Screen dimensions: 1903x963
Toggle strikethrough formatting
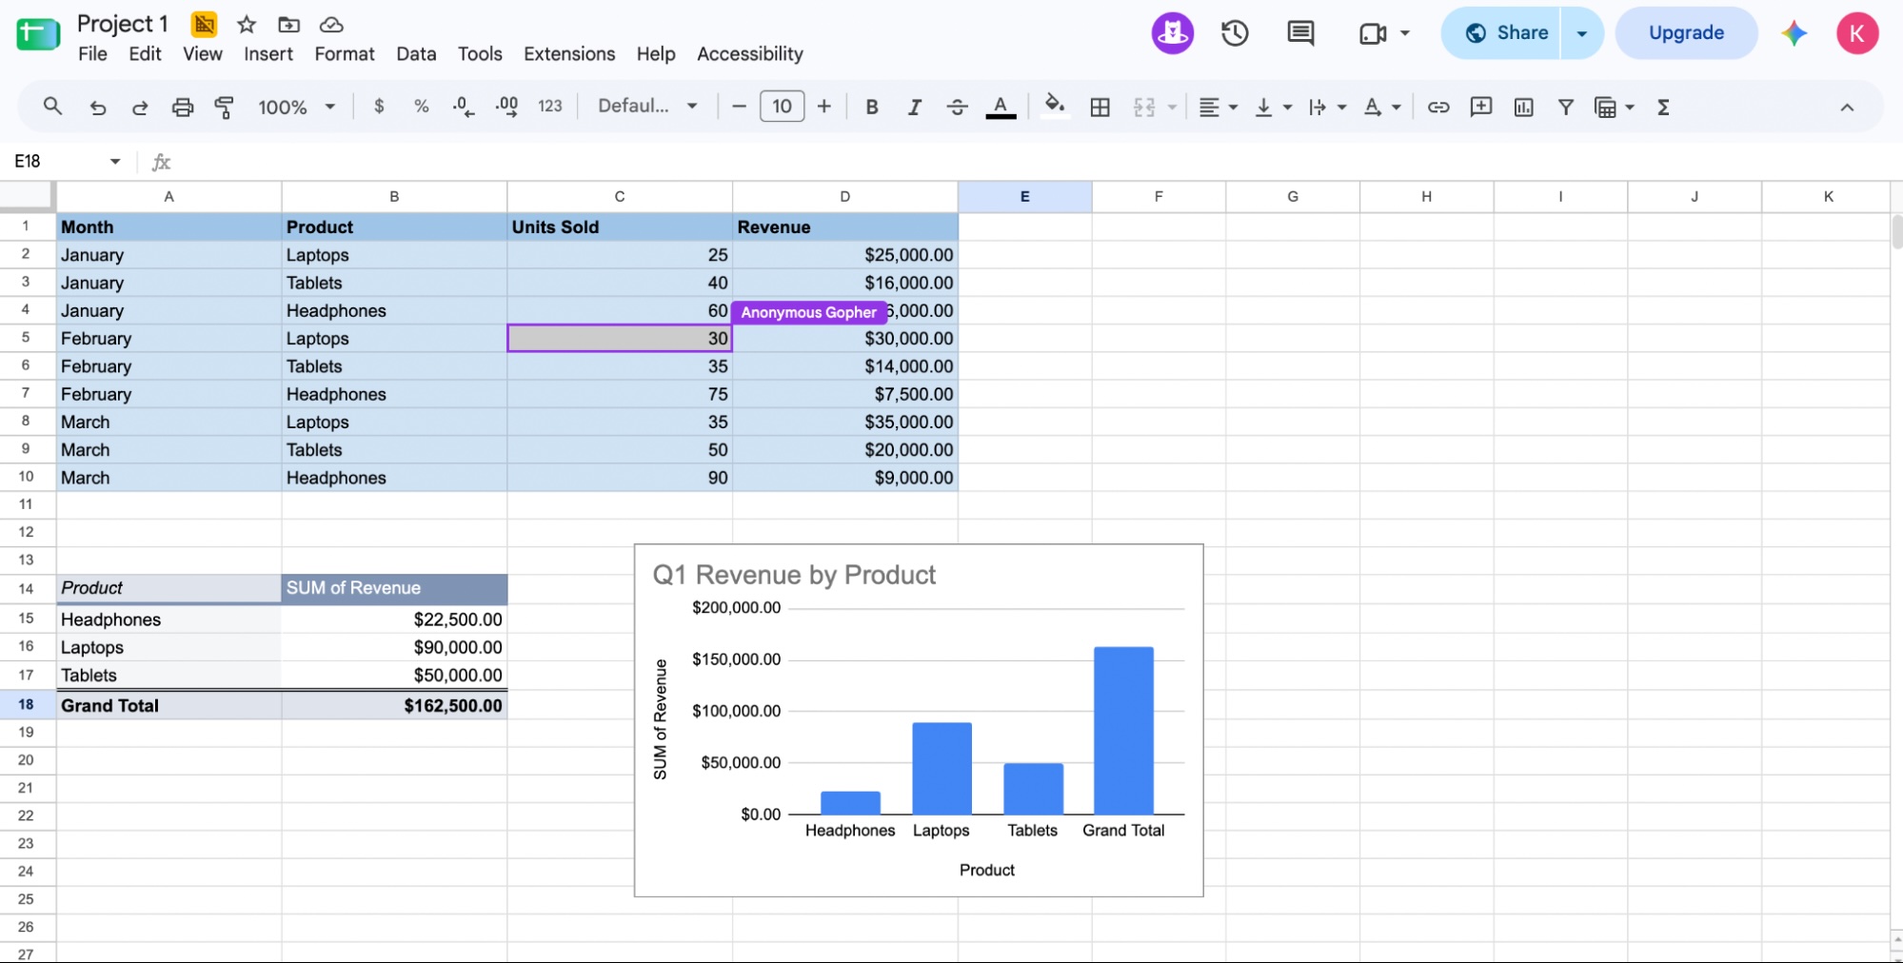(957, 108)
